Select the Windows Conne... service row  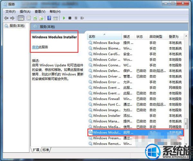(x=135, y=65)
